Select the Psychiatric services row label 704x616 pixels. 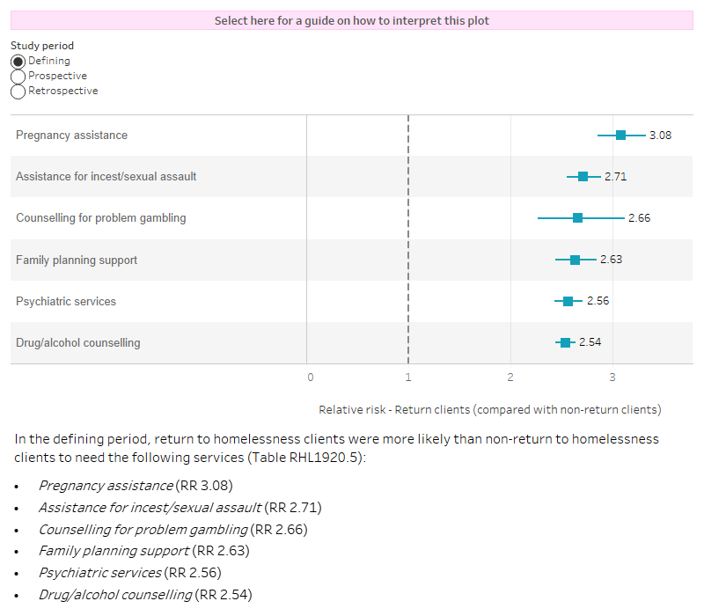(65, 300)
